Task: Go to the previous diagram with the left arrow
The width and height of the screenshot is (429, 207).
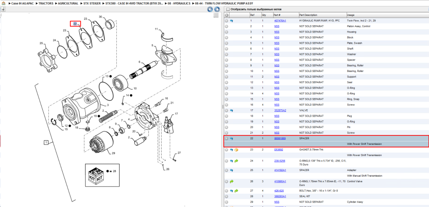Action: (x=210, y=9)
